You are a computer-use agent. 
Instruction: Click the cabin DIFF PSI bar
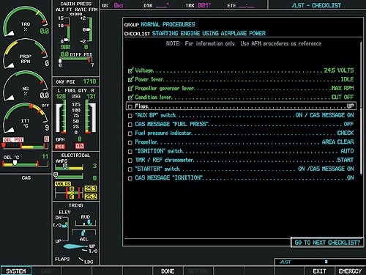75,60
